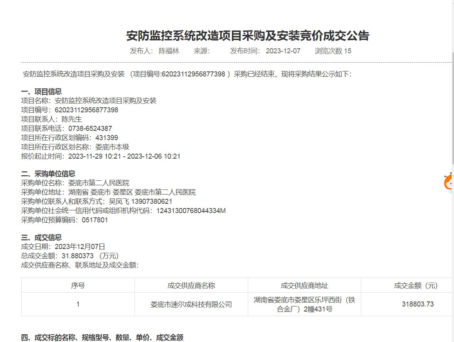This screenshot has height=342, width=454.
Task: Click the supplier address table cell
Action: tap(304, 304)
